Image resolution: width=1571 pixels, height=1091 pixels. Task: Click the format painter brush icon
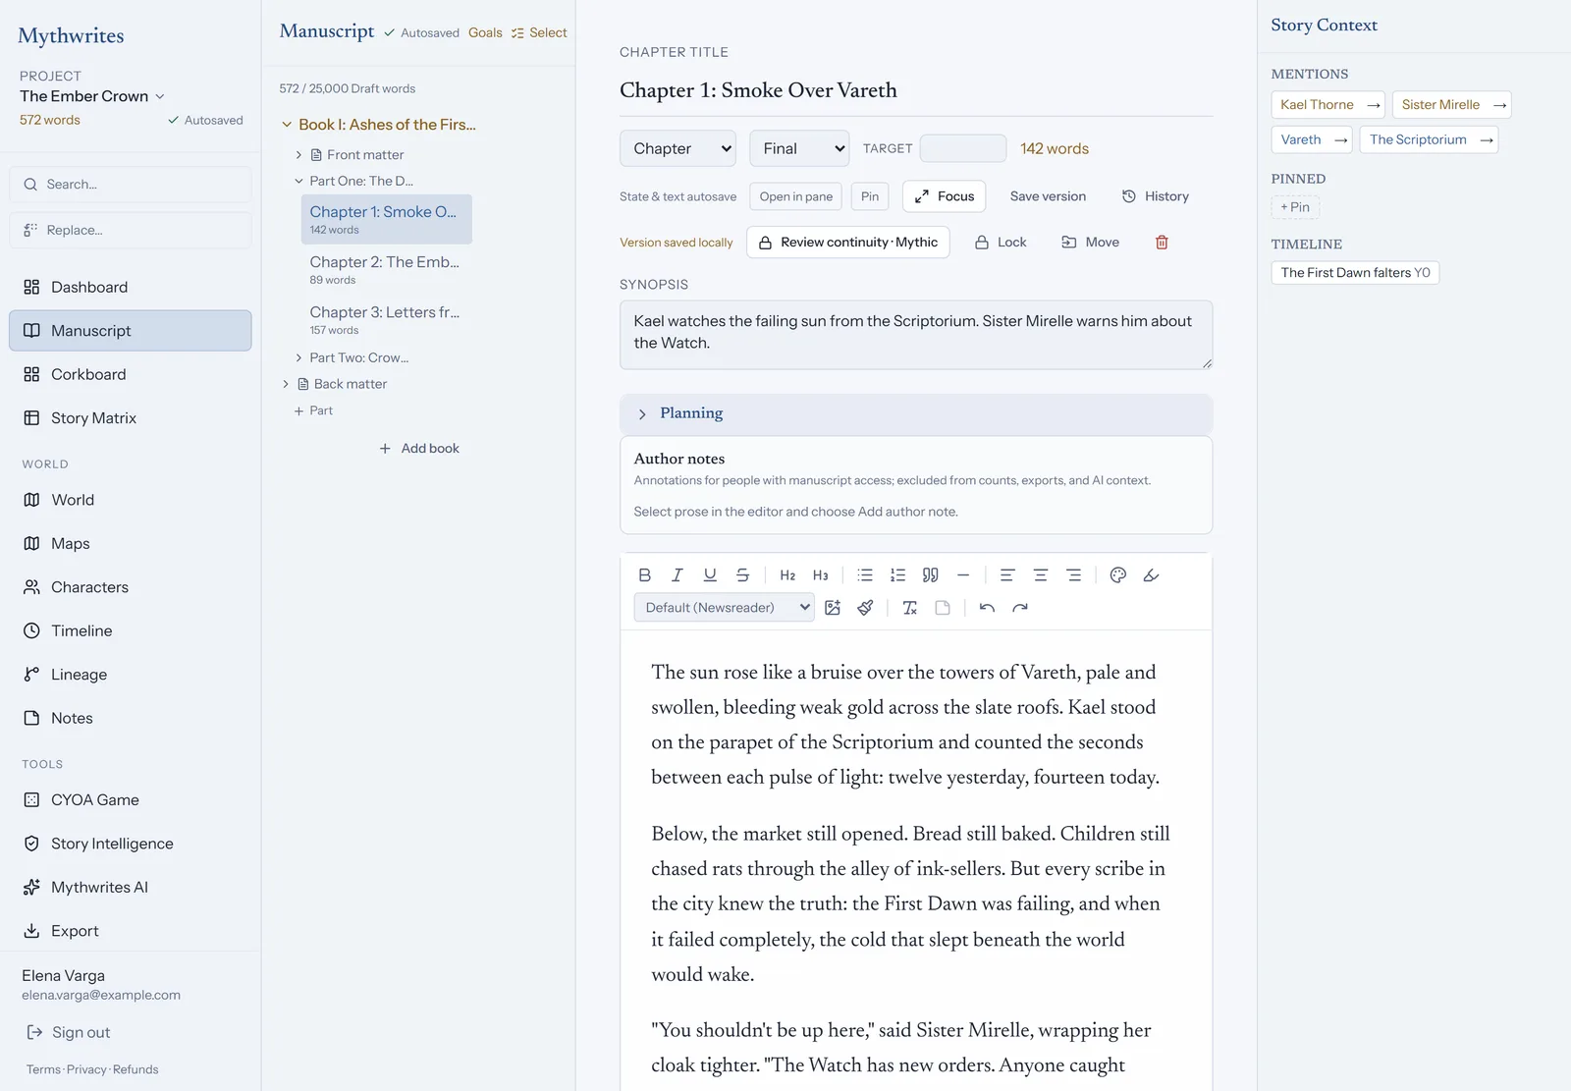point(865,608)
